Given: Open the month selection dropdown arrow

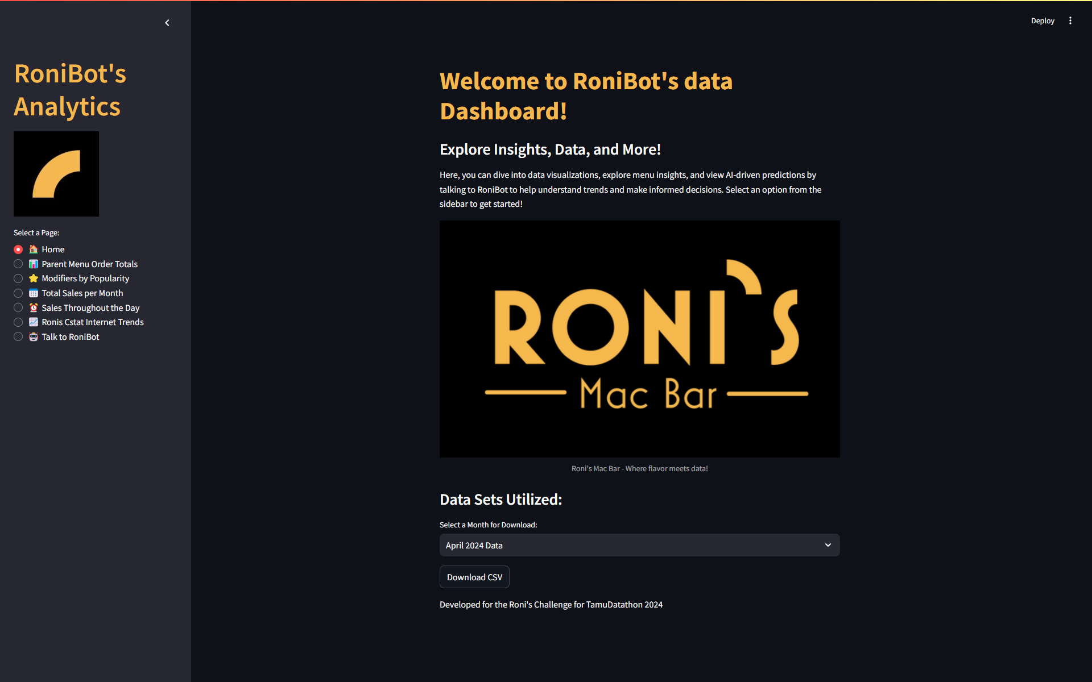Looking at the screenshot, I should [x=828, y=545].
